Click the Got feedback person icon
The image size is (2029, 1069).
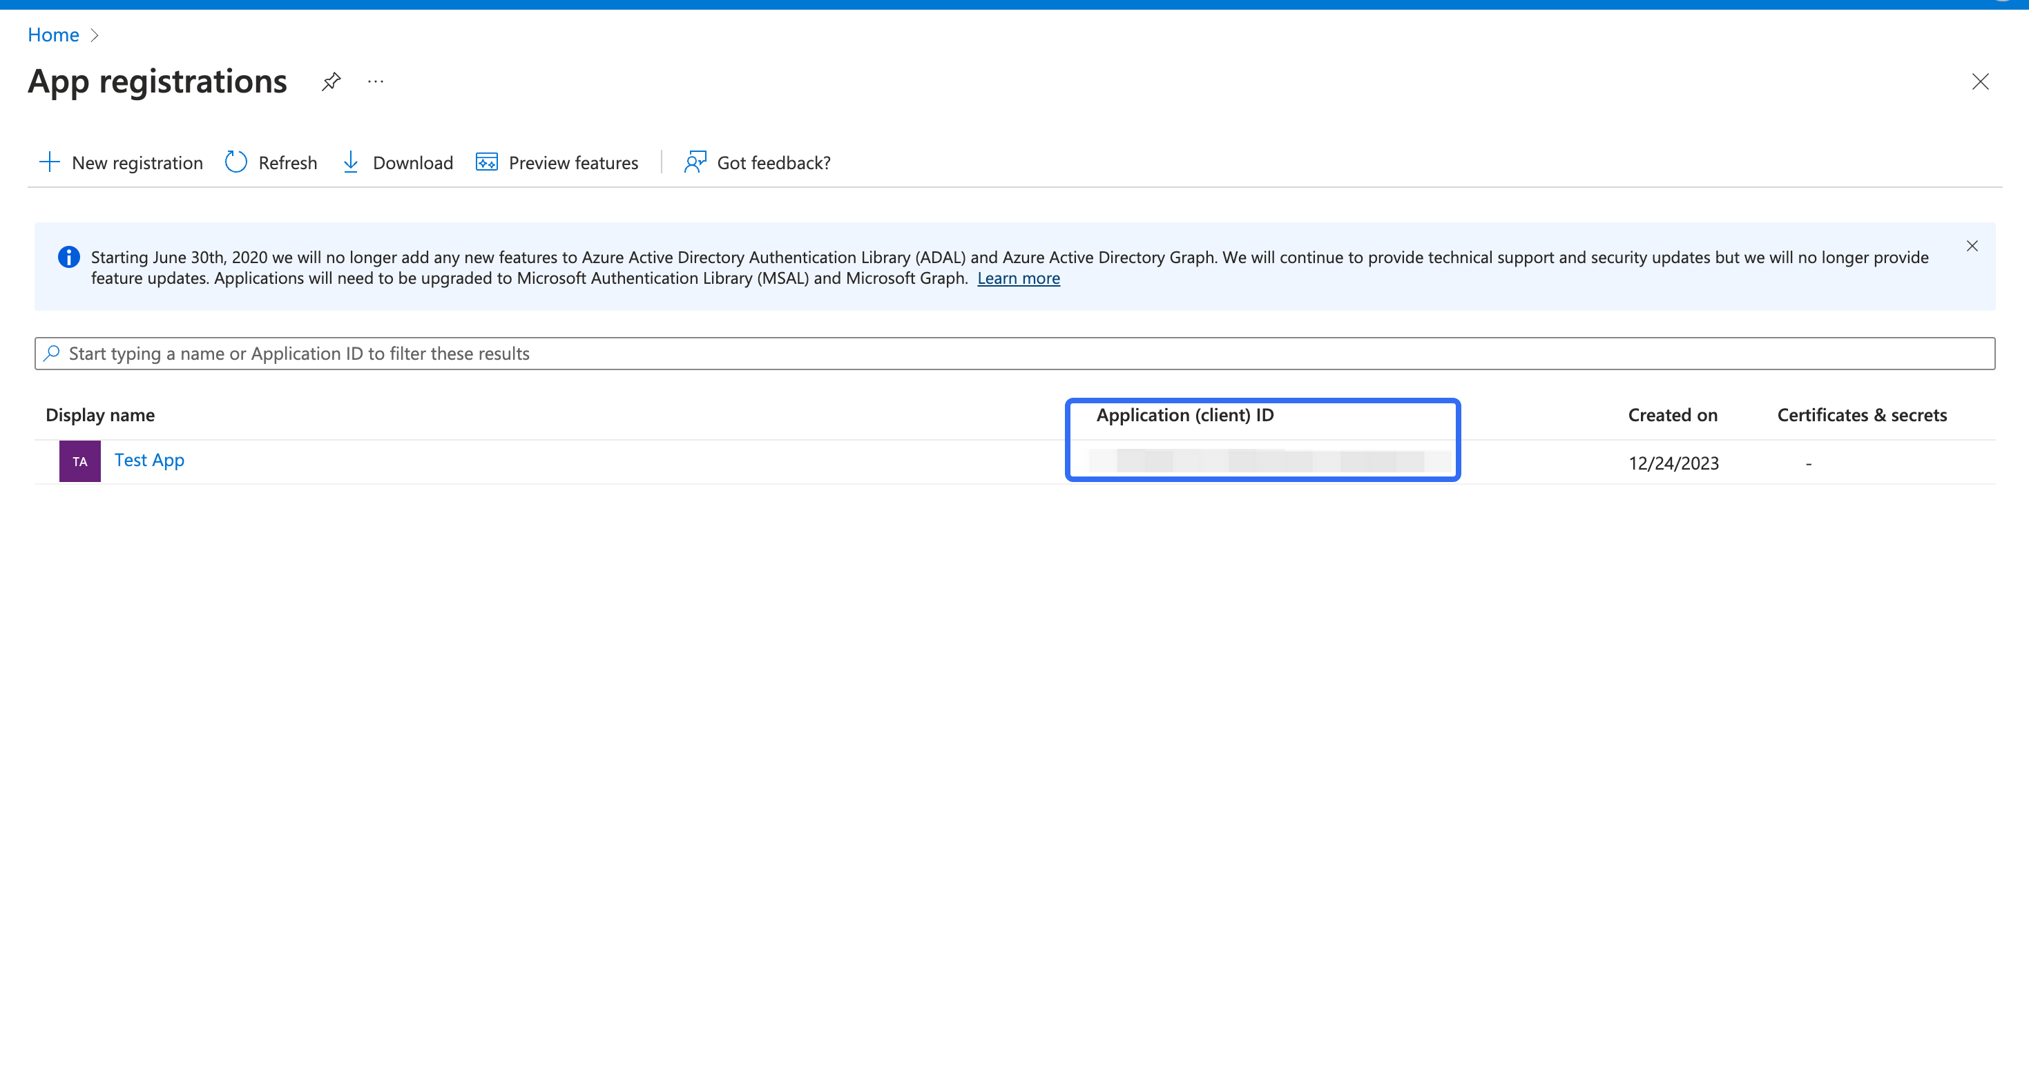[695, 162]
